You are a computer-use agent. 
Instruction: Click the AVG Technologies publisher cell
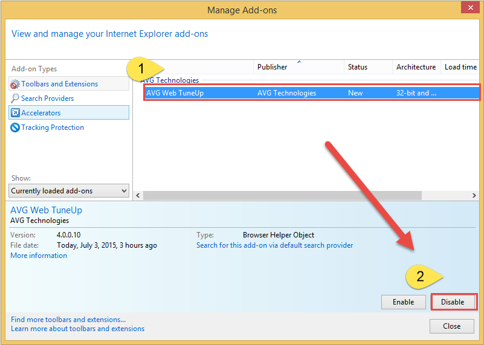click(x=287, y=93)
